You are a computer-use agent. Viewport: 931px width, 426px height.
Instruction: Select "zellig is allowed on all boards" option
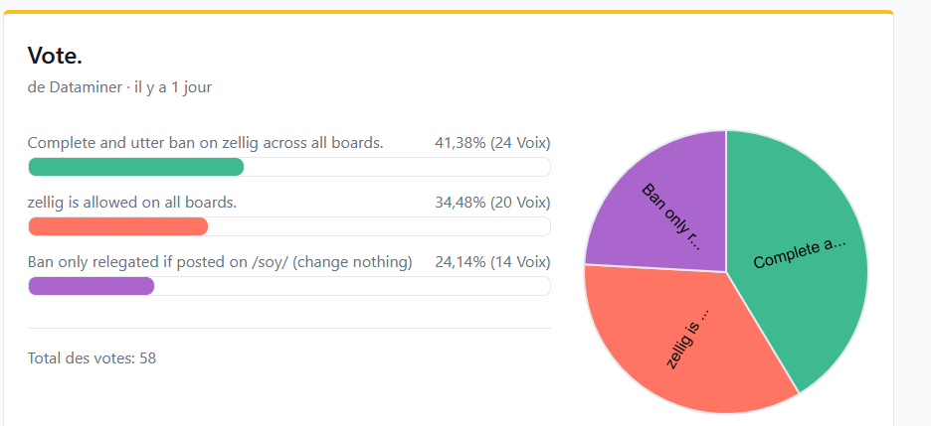[132, 203]
